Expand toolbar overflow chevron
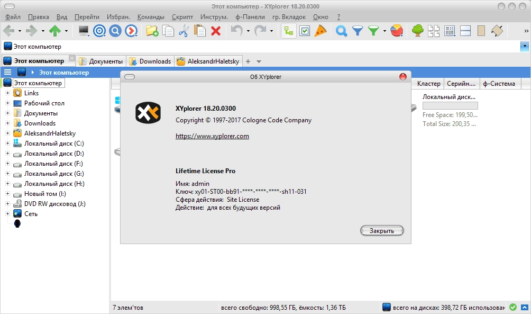The image size is (531, 314). tap(526, 31)
